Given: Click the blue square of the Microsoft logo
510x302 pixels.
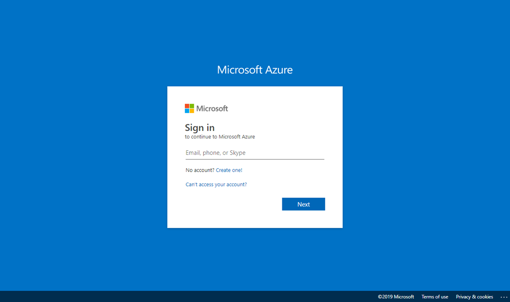Looking at the screenshot, I should pos(187,111).
